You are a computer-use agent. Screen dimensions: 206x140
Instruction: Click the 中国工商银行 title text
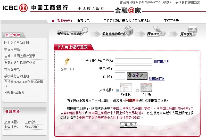point(50,8)
